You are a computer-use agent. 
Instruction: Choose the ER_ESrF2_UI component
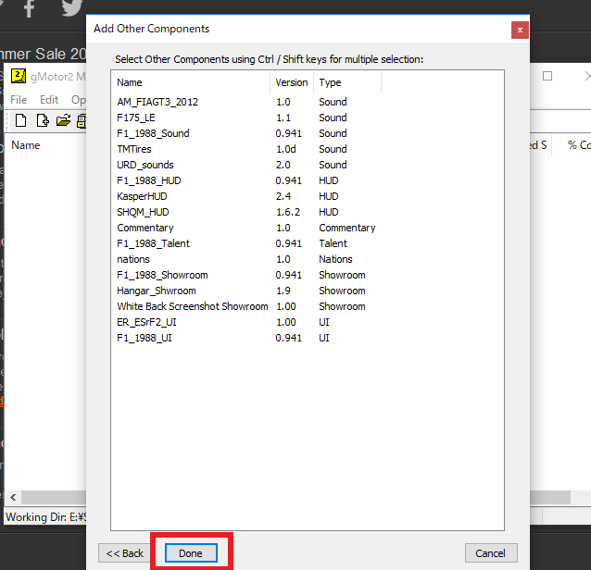(146, 322)
